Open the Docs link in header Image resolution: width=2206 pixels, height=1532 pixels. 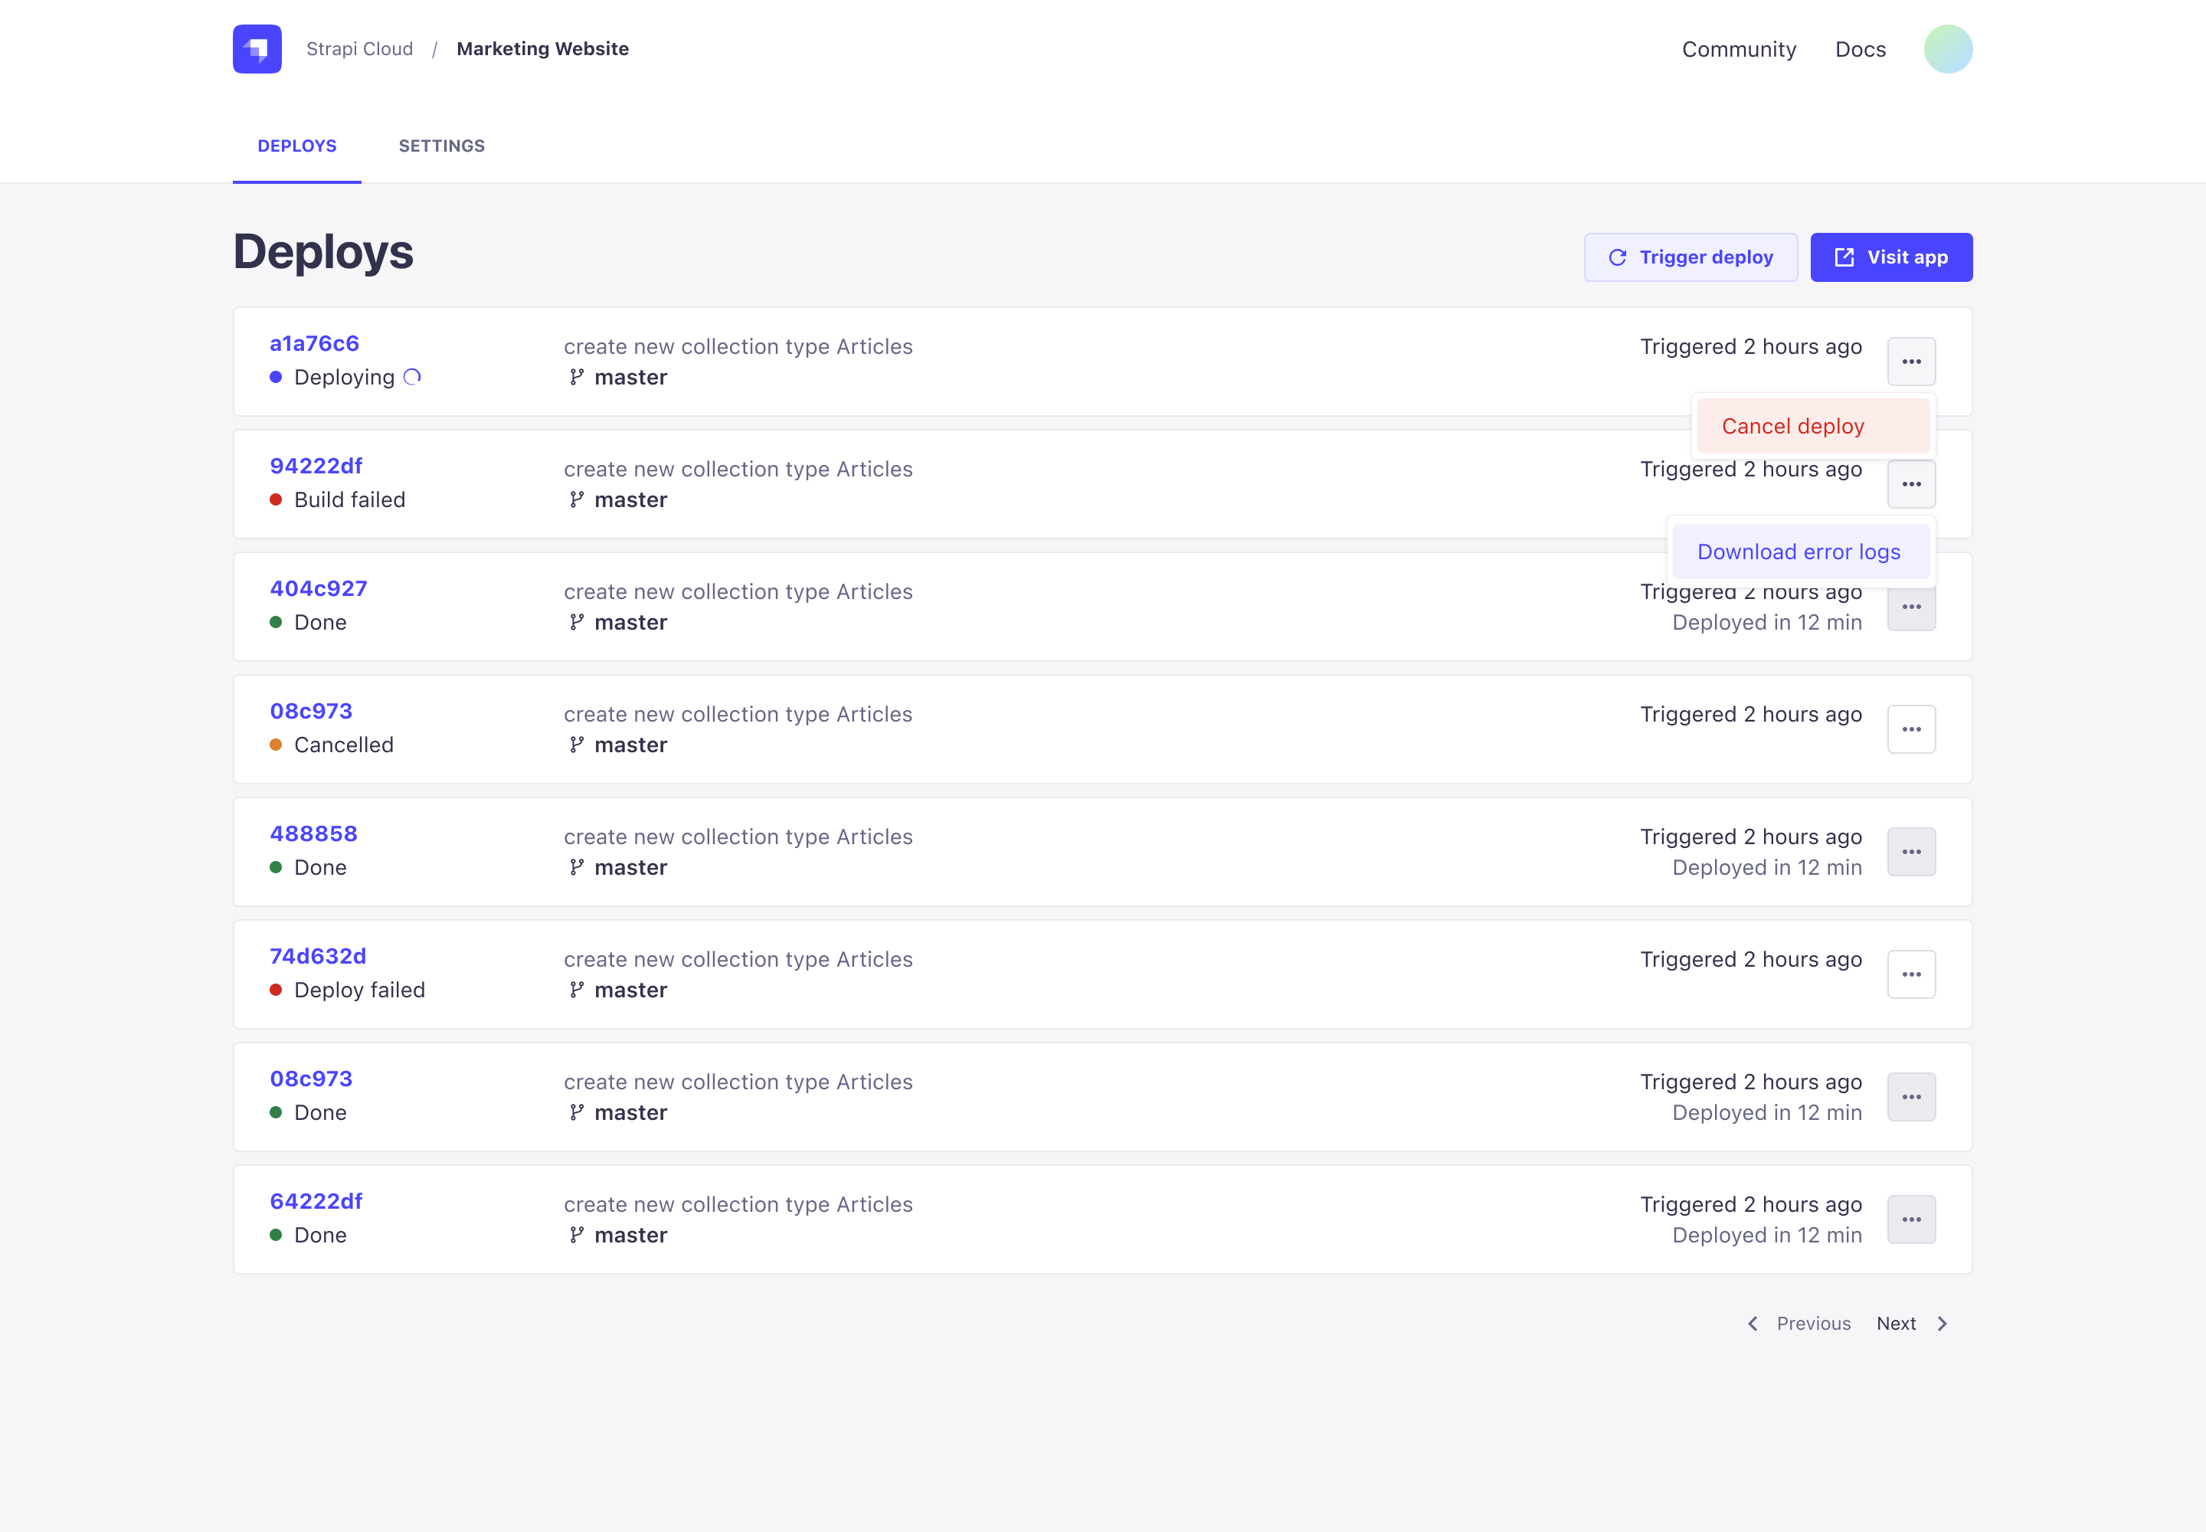pyautogui.click(x=1860, y=49)
